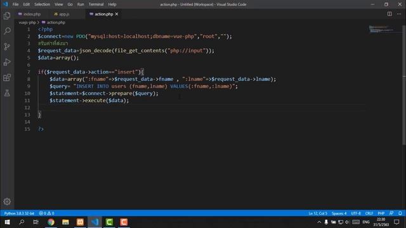Show hidden system tray icons
406x228 pixels.
click(x=319, y=222)
